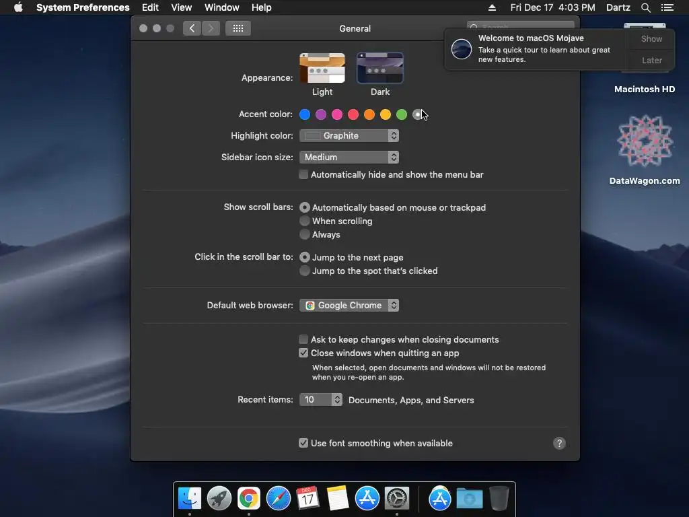This screenshot has width=689, height=517.
Task: Open the System Preferences menu
Action: (83, 7)
